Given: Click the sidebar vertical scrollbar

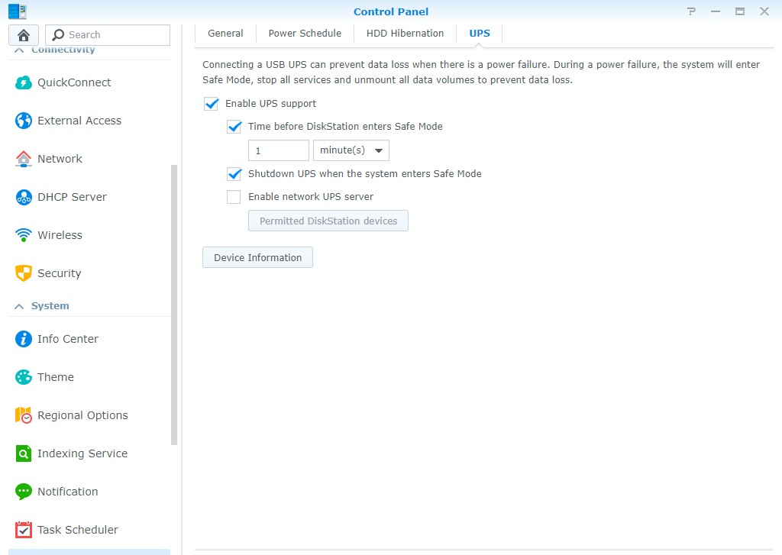Looking at the screenshot, I should tap(174, 305).
